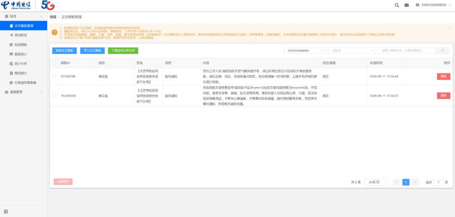Click the green 下载证明文件示例 button
The width and height of the screenshot is (455, 217).
pyautogui.click(x=123, y=51)
